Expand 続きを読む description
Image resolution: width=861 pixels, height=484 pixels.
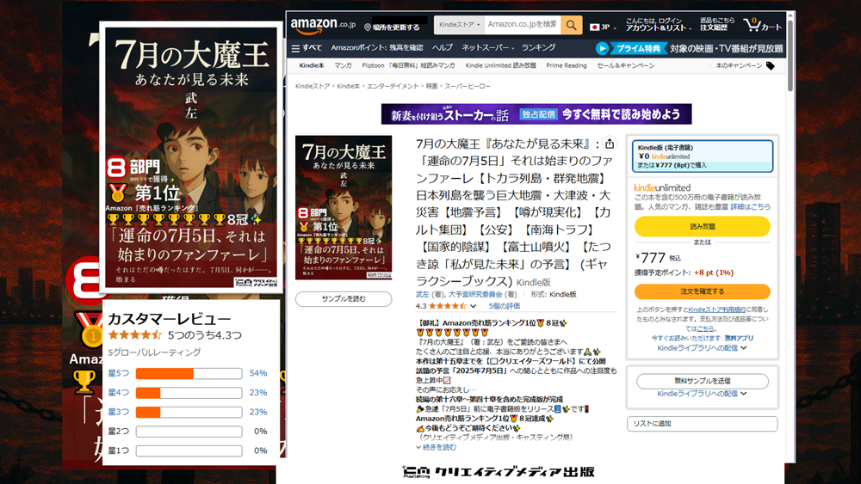click(x=436, y=447)
